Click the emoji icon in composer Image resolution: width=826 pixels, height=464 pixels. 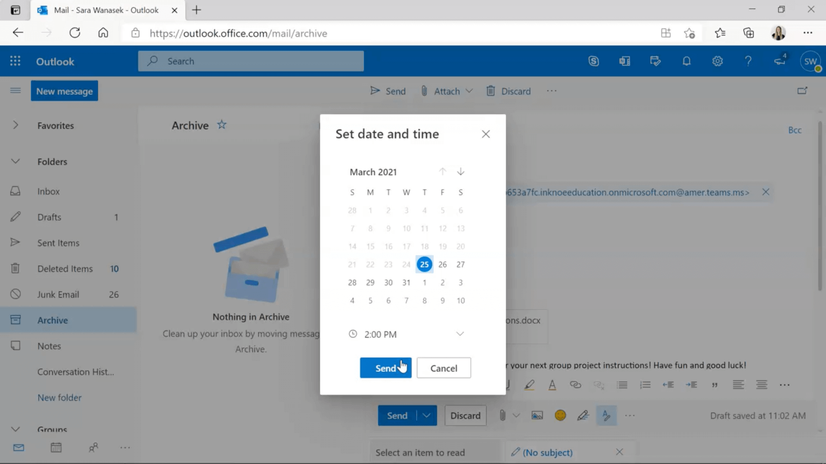coord(560,415)
